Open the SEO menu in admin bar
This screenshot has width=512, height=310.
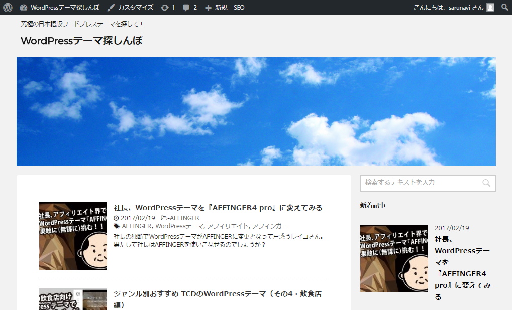pyautogui.click(x=239, y=8)
